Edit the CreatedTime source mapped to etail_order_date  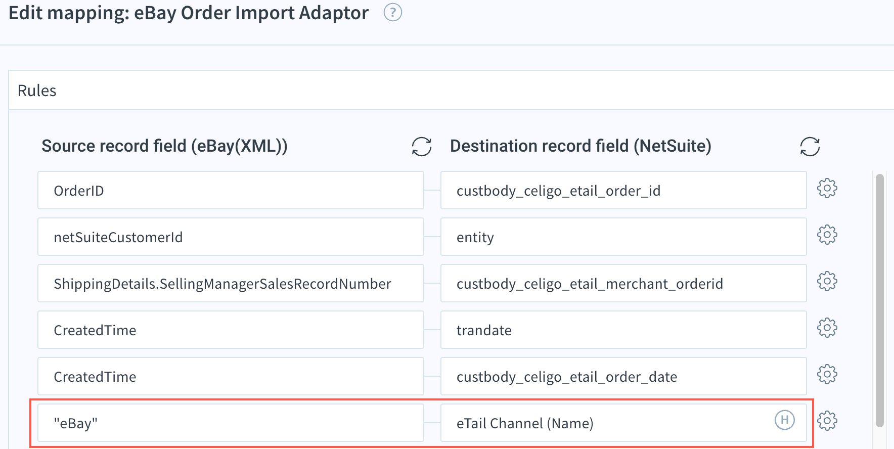pyautogui.click(x=231, y=376)
